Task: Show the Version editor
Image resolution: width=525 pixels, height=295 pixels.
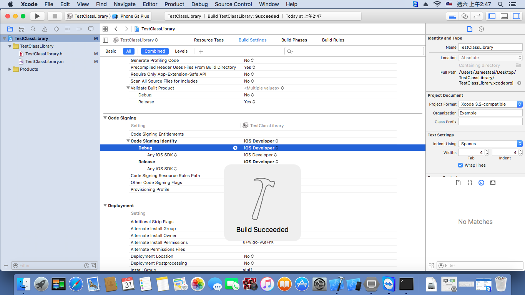Action: pos(477,16)
